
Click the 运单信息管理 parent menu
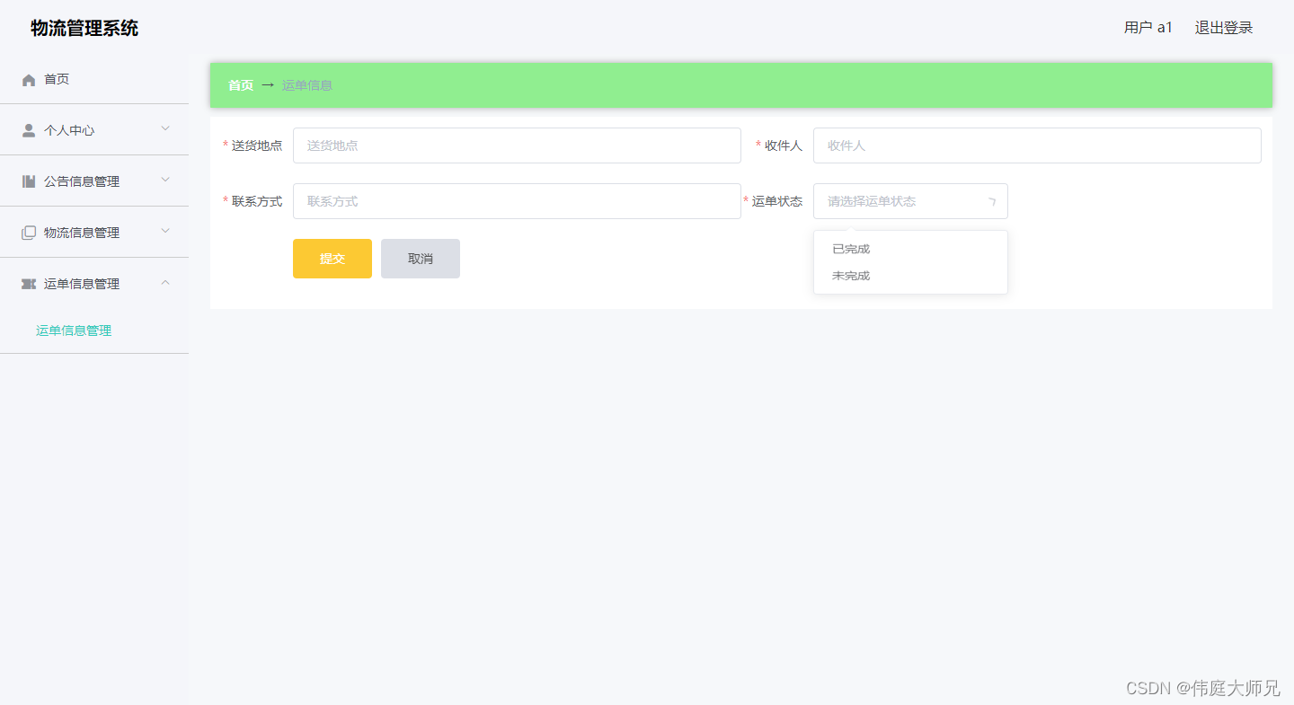pos(94,284)
